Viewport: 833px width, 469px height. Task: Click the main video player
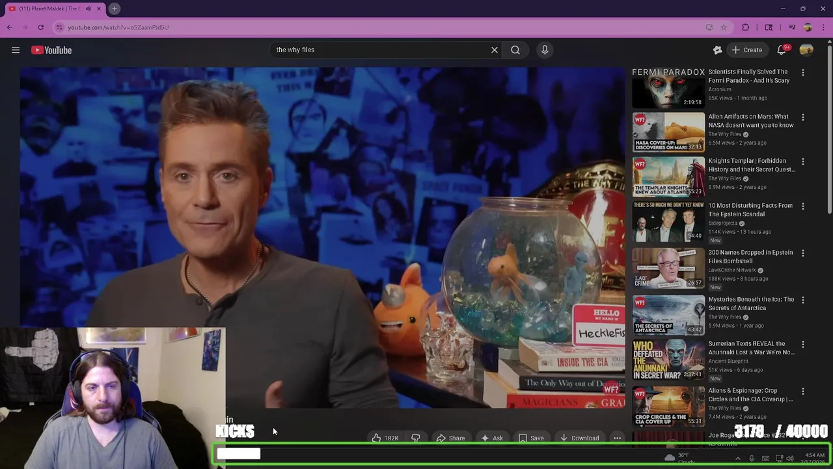(322, 238)
